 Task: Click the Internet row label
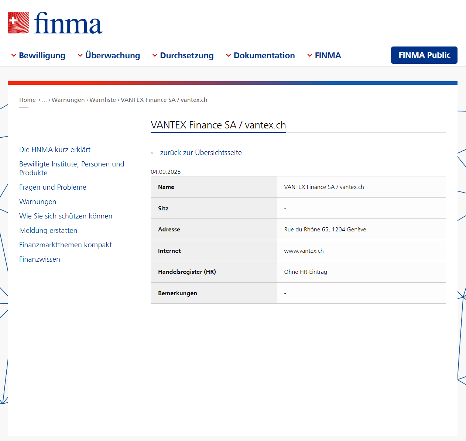(x=169, y=251)
